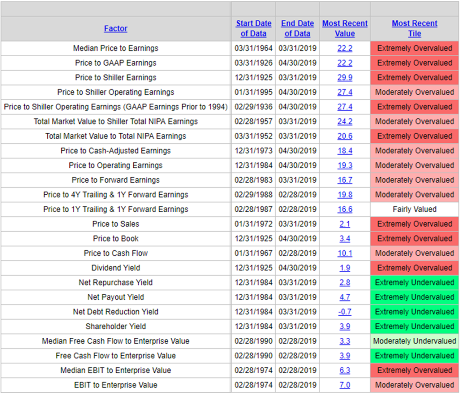Click the 02/28/1983 start date cell
The height and width of the screenshot is (394, 461).
click(x=253, y=180)
